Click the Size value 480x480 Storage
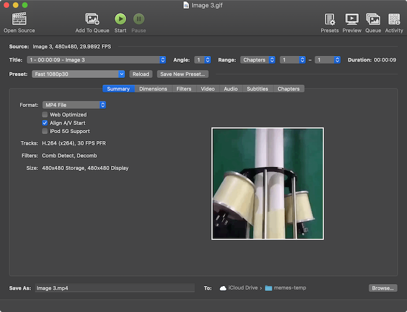Image resolution: width=407 pixels, height=312 pixels. 85,168
